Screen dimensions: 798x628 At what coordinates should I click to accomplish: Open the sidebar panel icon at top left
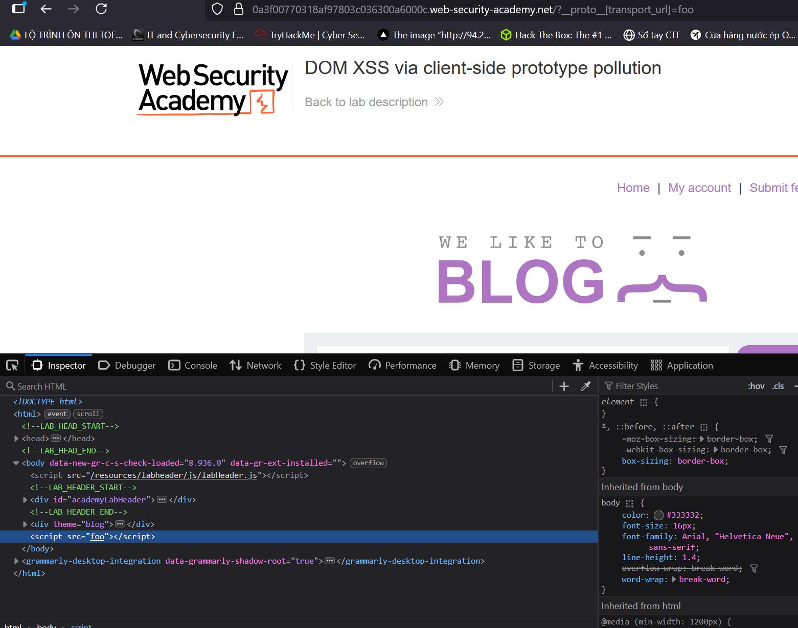[18, 9]
